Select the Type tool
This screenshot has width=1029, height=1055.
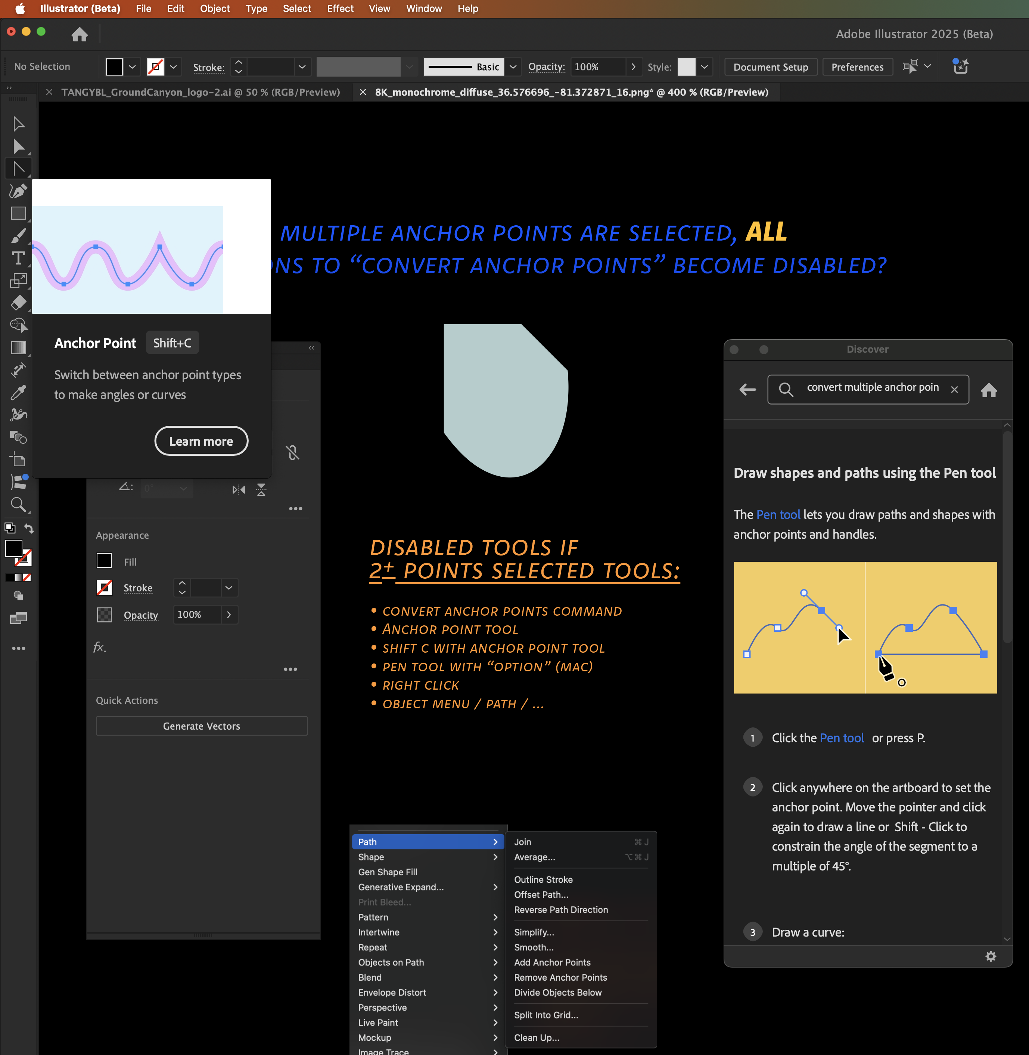[18, 258]
